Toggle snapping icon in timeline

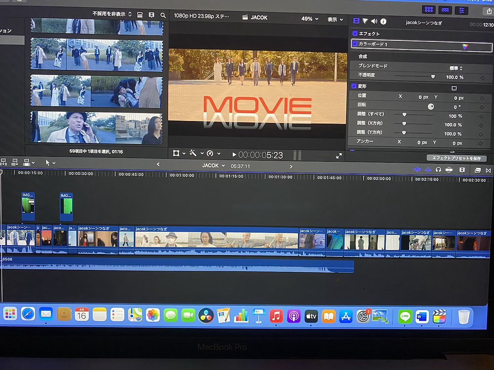(x=449, y=170)
